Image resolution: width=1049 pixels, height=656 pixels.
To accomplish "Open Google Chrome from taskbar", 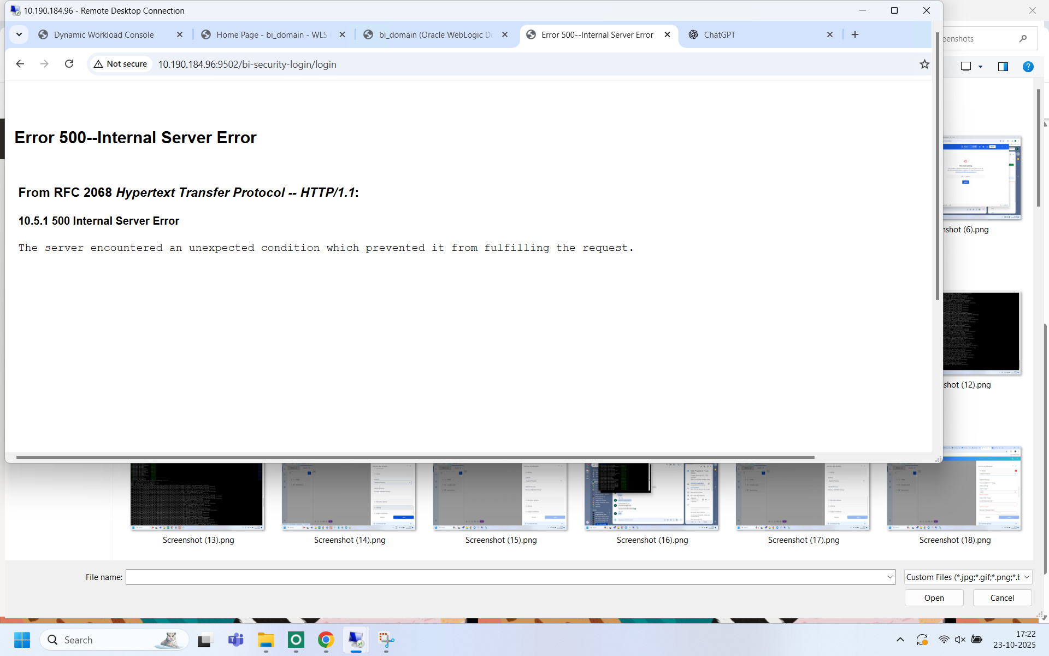I will click(326, 640).
